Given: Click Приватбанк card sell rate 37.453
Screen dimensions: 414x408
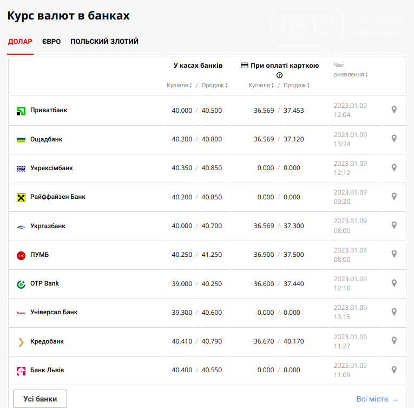Looking at the screenshot, I should click(294, 111).
